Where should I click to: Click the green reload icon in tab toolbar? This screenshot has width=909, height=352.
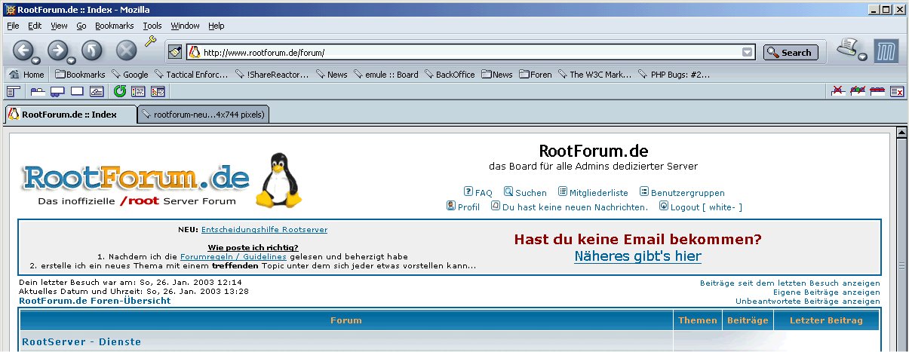pyautogui.click(x=120, y=92)
